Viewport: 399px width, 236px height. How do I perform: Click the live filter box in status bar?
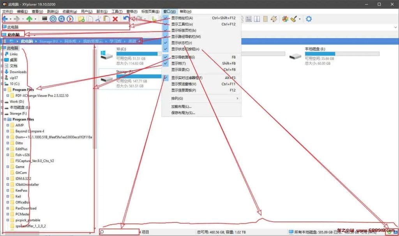[119, 232]
